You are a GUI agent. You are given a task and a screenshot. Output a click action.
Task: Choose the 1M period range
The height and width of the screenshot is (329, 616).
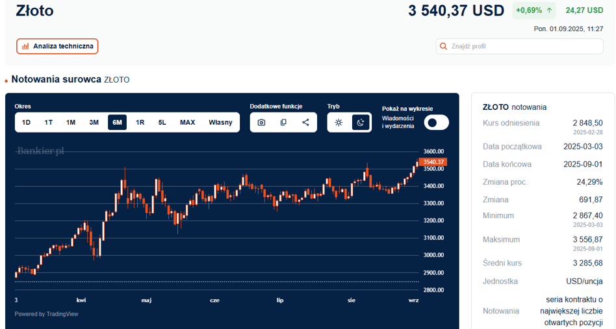point(71,122)
